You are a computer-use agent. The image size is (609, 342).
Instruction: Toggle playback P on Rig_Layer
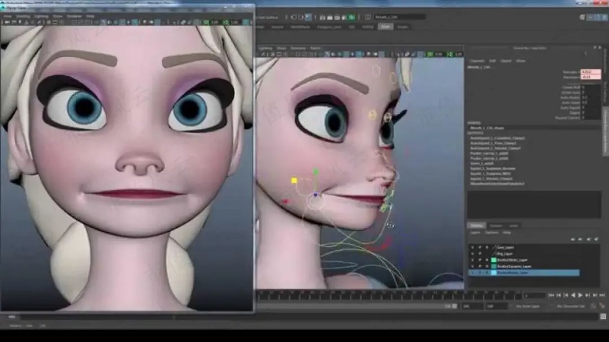pos(480,253)
